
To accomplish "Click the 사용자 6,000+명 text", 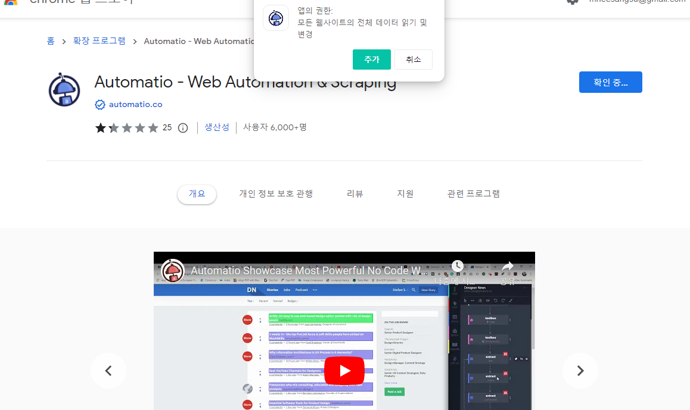I will [x=275, y=127].
